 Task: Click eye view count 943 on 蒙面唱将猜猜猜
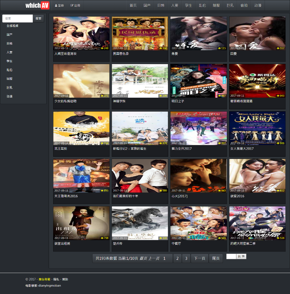(280, 96)
